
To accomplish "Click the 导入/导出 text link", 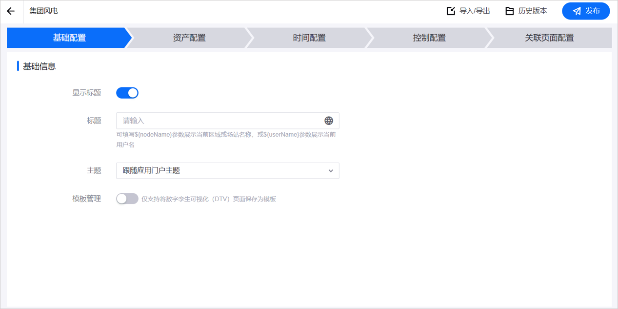I will pos(475,11).
